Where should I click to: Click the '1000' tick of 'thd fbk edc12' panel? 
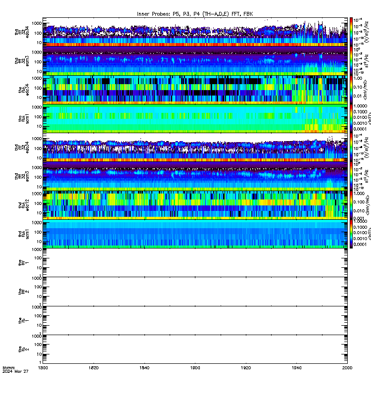pyautogui.click(x=37, y=194)
